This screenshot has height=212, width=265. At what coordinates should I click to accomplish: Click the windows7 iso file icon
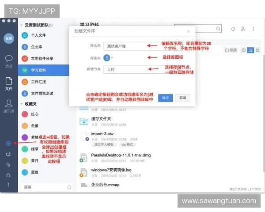coord(84,173)
